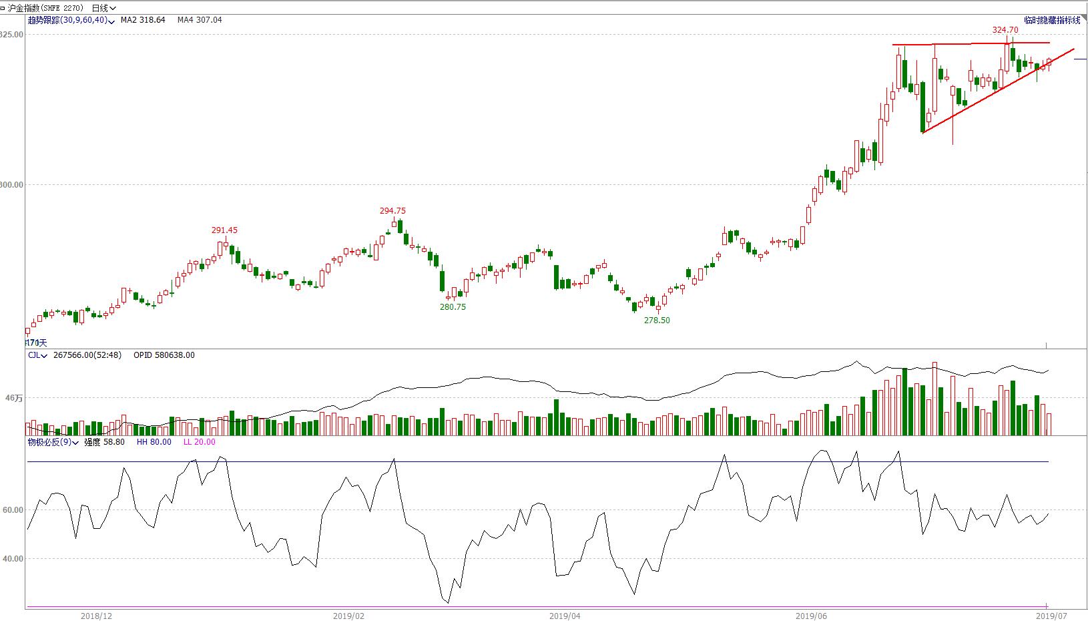Click the 强度 58.80 strength value
The height and width of the screenshot is (621, 1088).
pos(104,442)
